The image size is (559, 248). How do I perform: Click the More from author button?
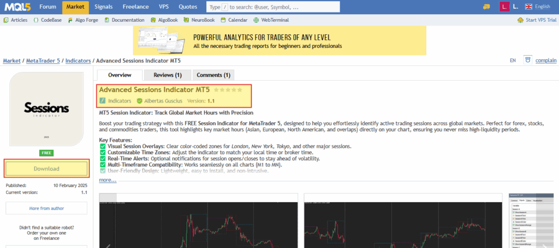pos(46,208)
